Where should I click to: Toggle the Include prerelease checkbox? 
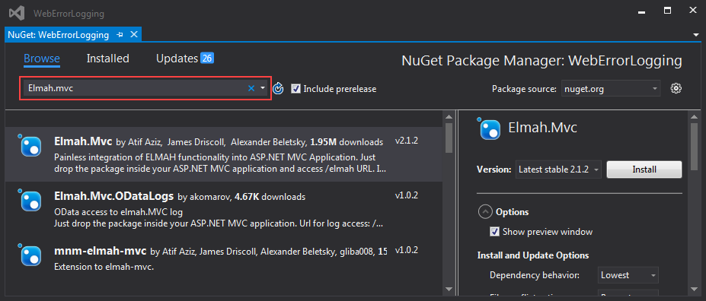tap(295, 88)
